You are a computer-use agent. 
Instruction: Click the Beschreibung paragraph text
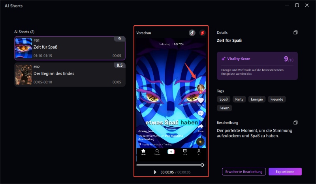coord(254,133)
